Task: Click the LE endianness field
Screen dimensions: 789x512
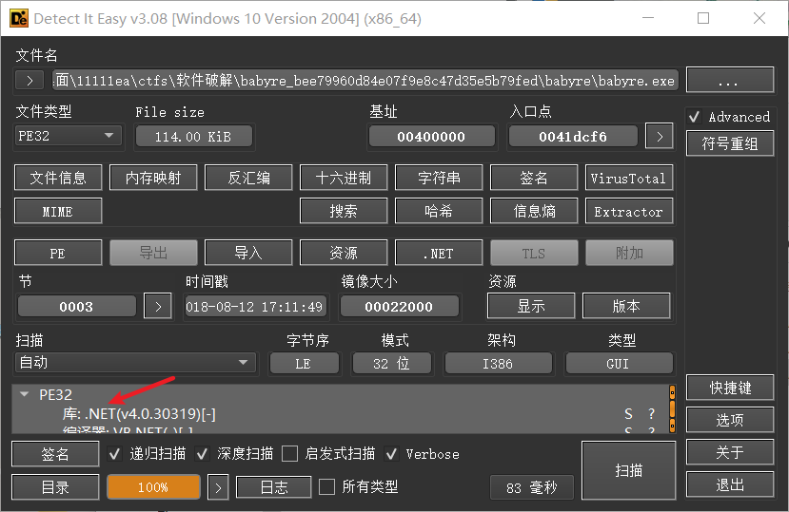Action: tap(304, 363)
